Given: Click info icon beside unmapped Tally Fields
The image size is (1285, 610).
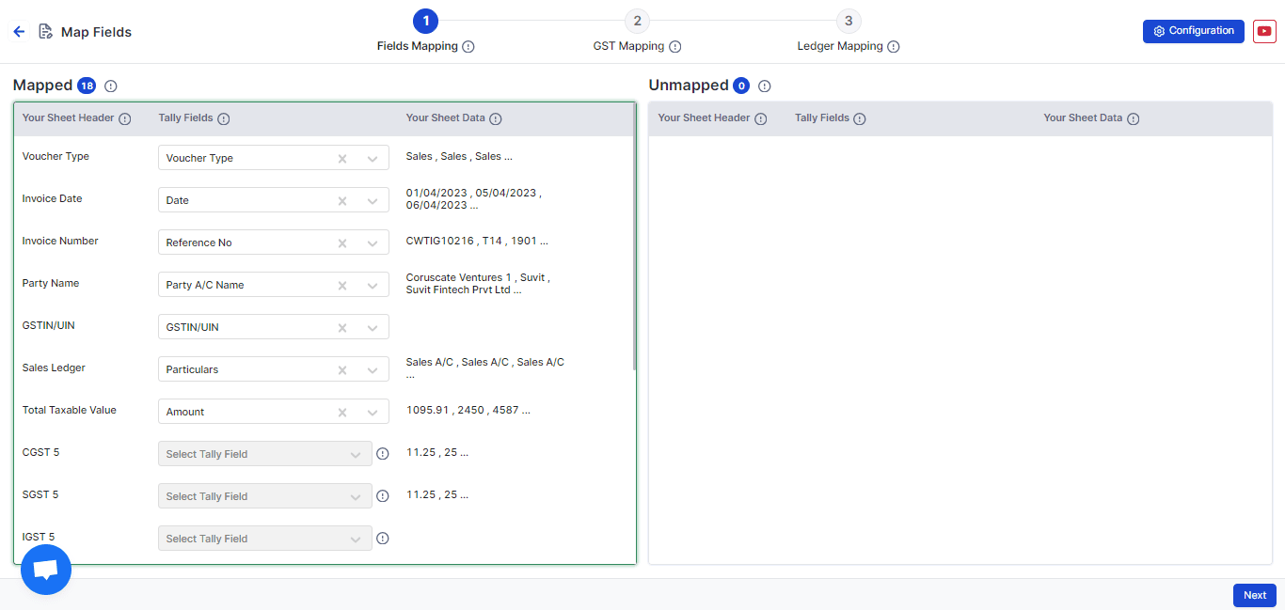Looking at the screenshot, I should click(860, 119).
